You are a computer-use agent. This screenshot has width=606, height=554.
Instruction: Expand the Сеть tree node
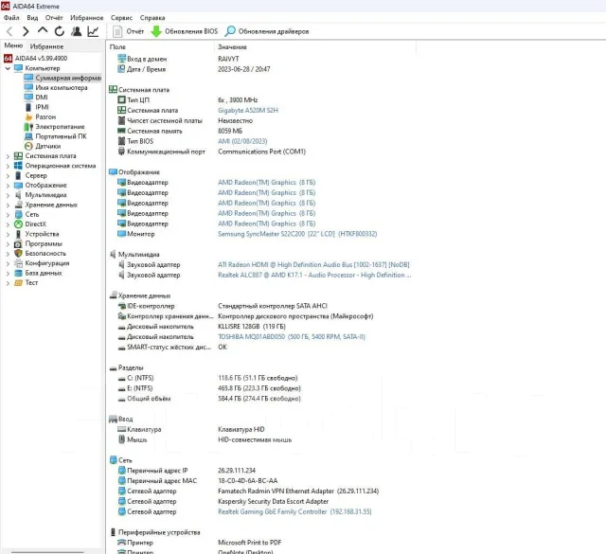(8, 215)
